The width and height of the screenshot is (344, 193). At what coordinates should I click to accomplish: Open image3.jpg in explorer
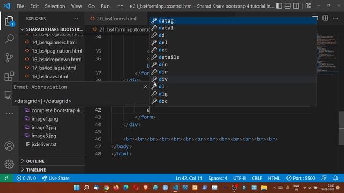point(44,136)
